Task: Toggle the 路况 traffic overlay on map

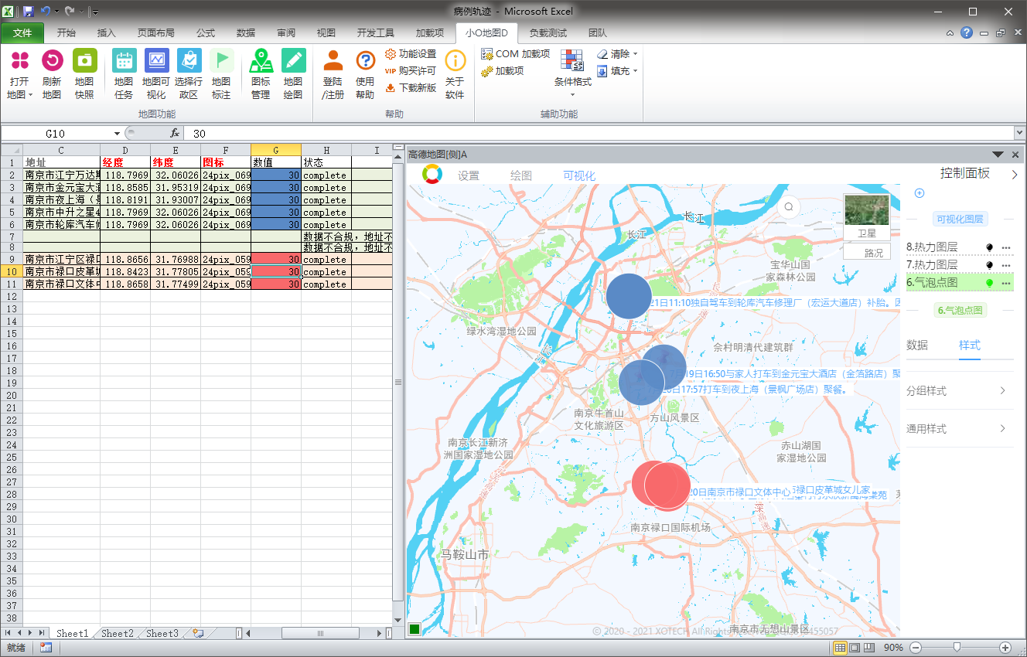Action: [867, 253]
